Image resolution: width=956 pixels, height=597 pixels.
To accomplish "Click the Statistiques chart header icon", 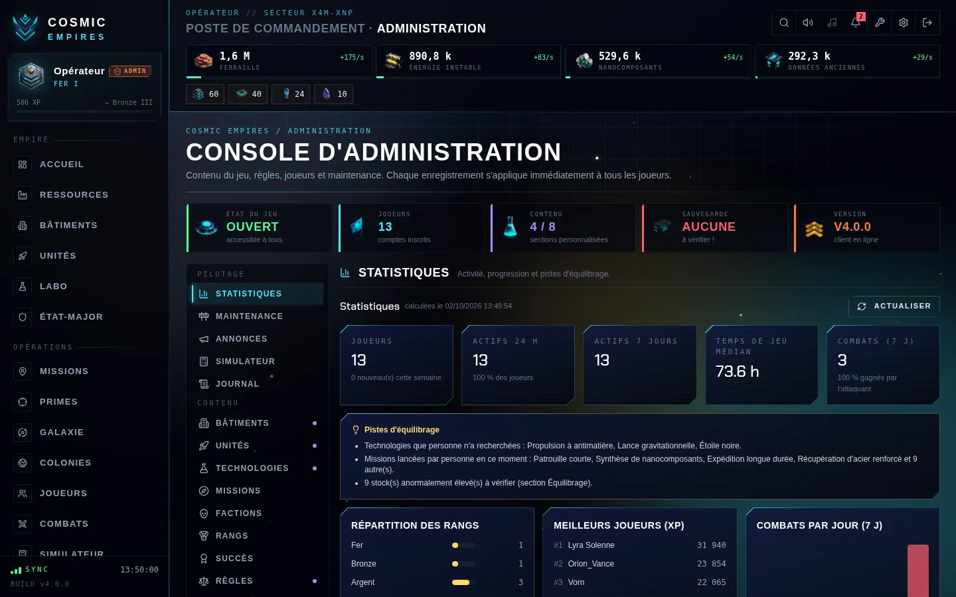I will tap(345, 273).
